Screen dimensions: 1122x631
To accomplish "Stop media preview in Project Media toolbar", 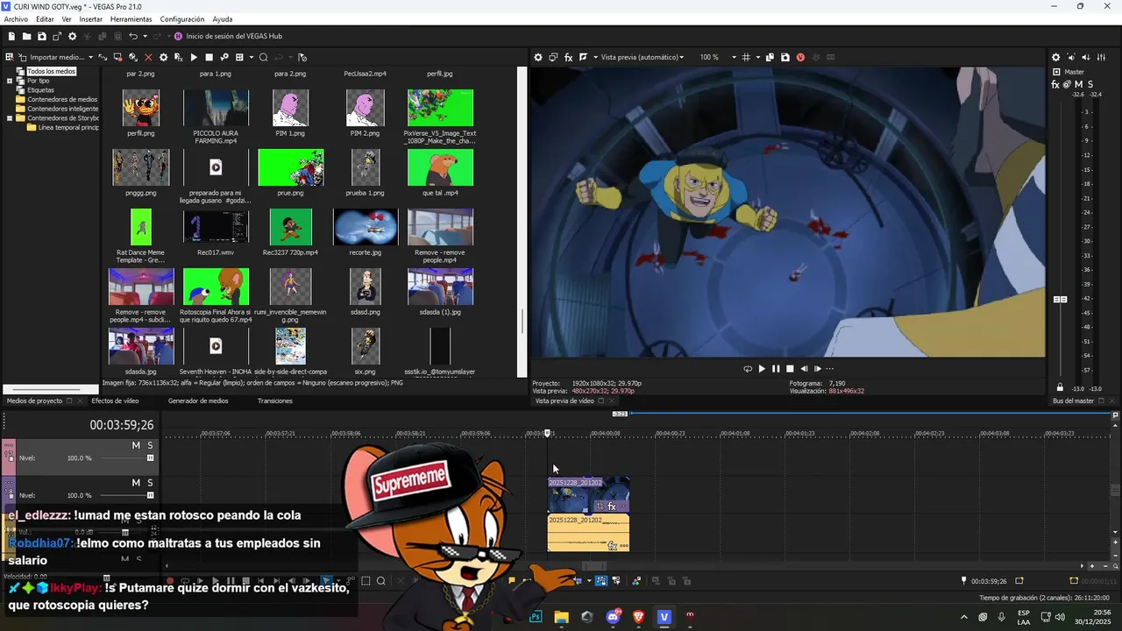I will coord(209,57).
